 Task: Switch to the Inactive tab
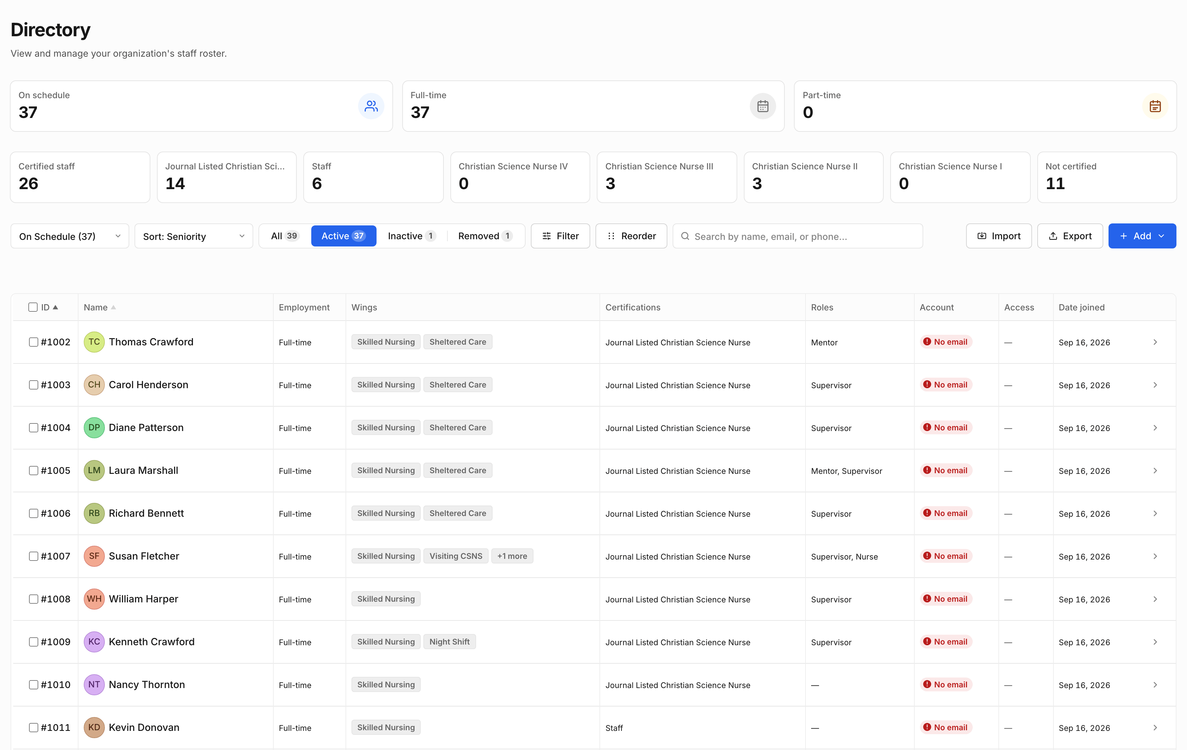pyautogui.click(x=411, y=236)
